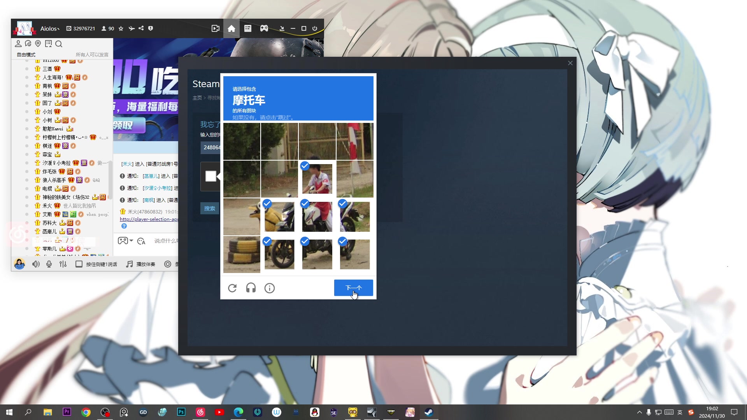
Task: Open the user profile sidebar icon
Action: click(18, 44)
